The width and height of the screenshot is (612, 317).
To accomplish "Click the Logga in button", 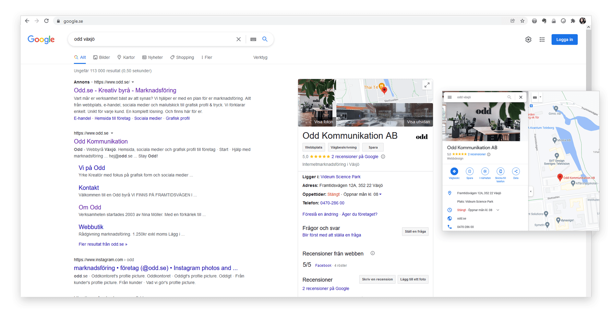I will click(x=564, y=40).
